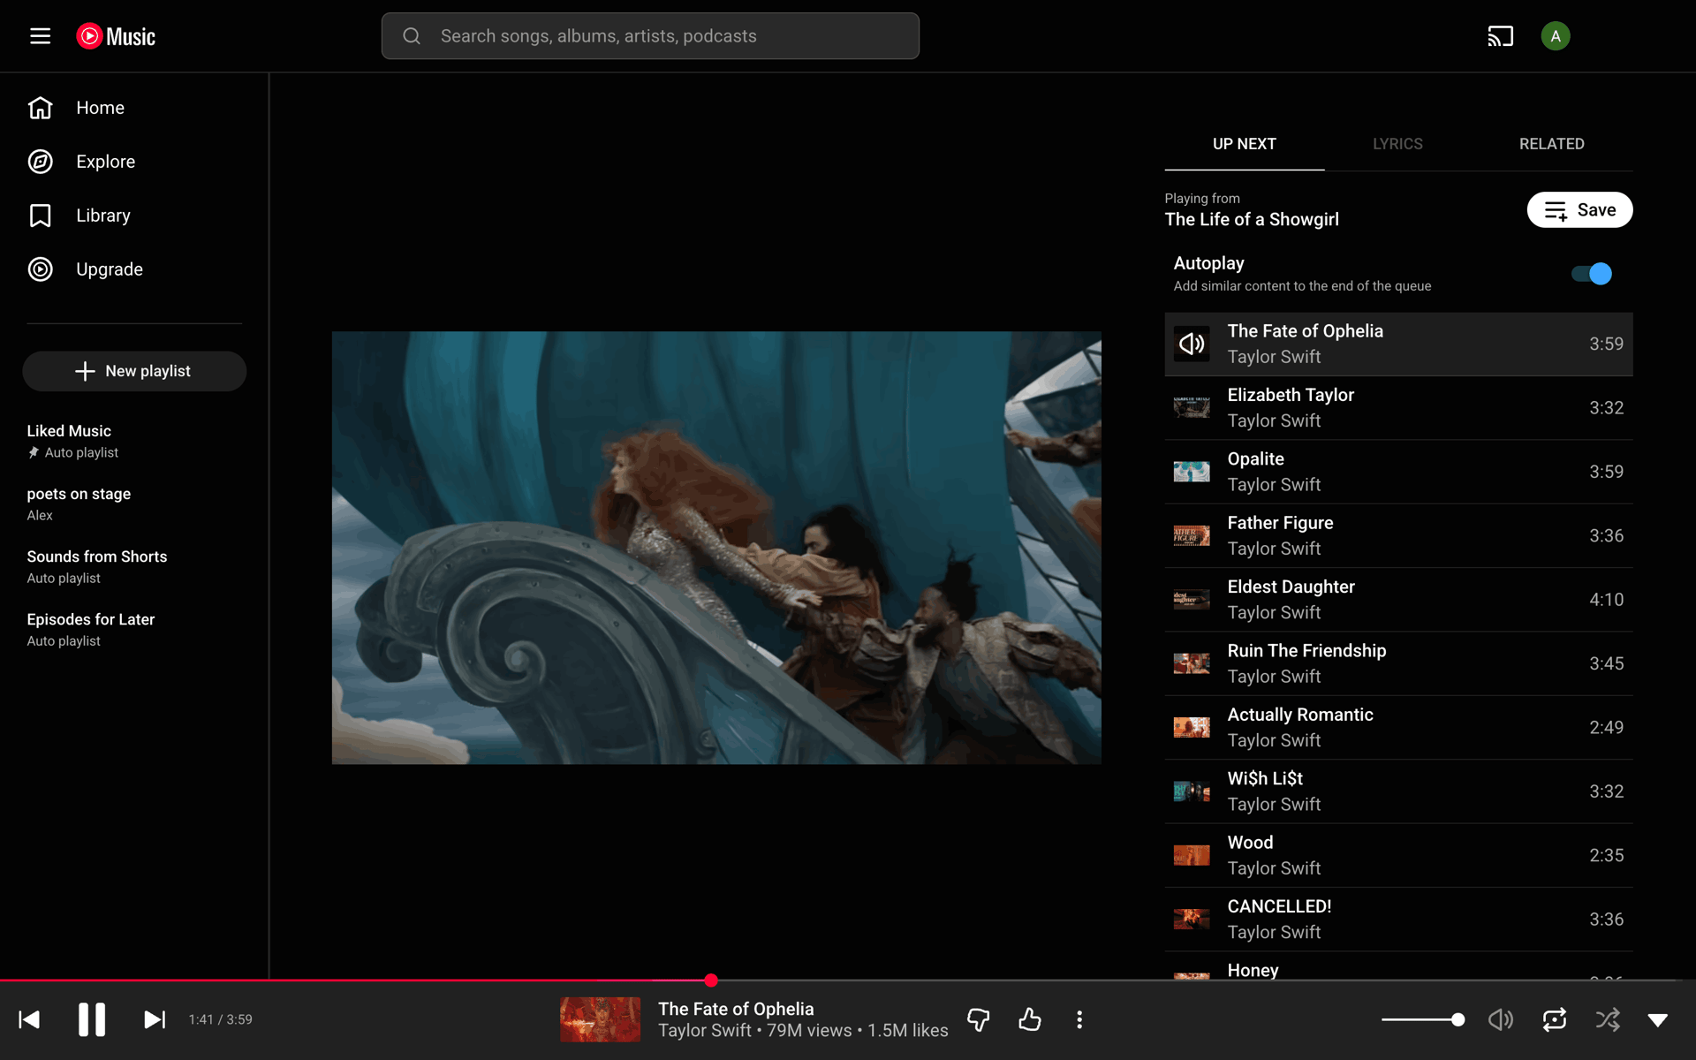This screenshot has height=1060, width=1696.
Task: Open Explore in sidebar
Action: [134, 162]
